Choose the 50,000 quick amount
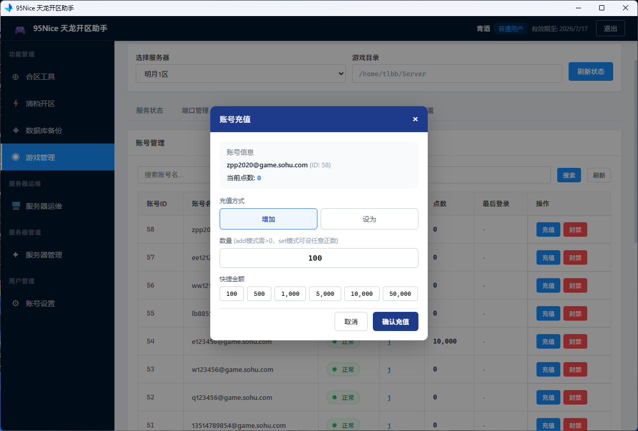The image size is (638, 431). coord(400,294)
